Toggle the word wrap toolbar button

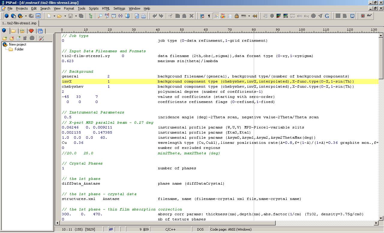(x=202, y=16)
